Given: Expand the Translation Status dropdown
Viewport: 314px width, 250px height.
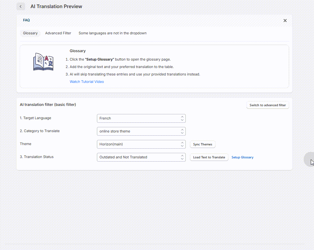Looking at the screenshot, I should pyautogui.click(x=141, y=157).
